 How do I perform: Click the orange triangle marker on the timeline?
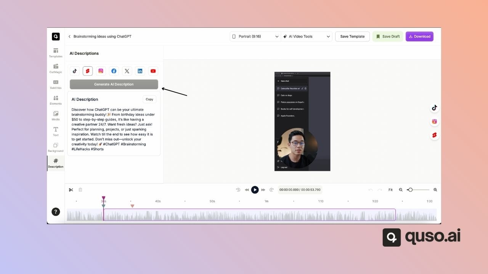coord(132,206)
